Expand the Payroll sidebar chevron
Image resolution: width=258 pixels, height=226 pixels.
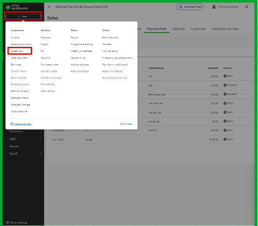coord(41,153)
